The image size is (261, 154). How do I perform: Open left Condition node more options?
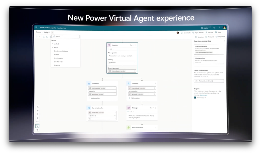coord(116,84)
